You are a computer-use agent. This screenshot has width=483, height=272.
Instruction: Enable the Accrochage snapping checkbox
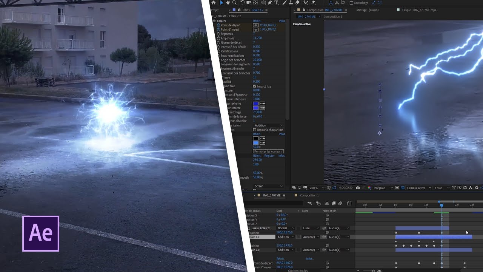pyautogui.click(x=351, y=3)
